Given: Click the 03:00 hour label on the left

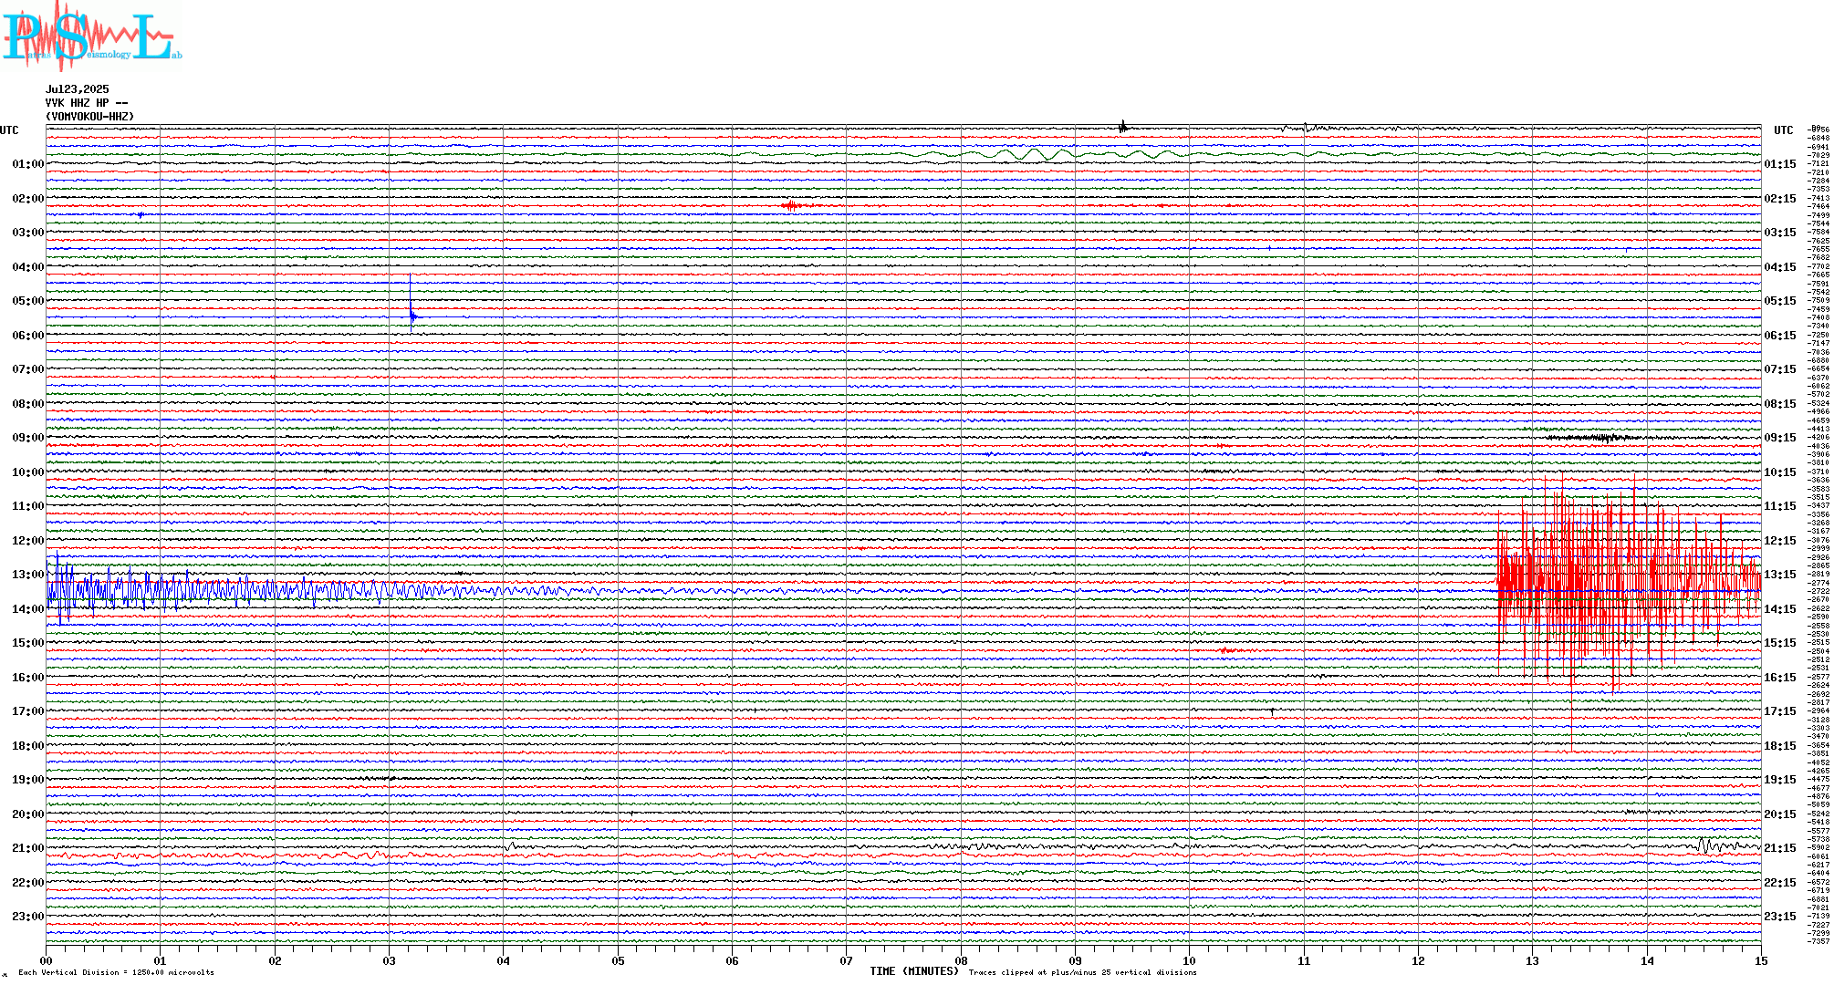Looking at the screenshot, I should (x=28, y=233).
